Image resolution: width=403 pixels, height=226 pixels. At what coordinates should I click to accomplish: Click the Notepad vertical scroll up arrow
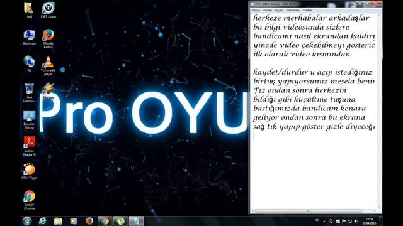coord(379,15)
